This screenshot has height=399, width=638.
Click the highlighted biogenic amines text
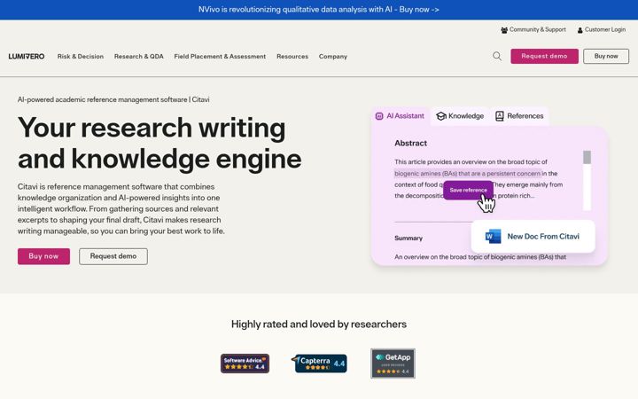click(468, 174)
